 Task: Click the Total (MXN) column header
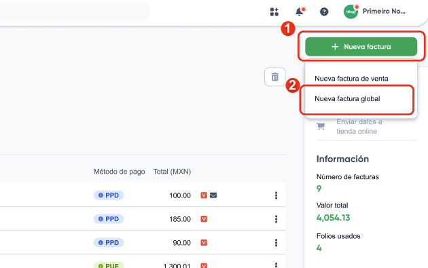pos(172,172)
